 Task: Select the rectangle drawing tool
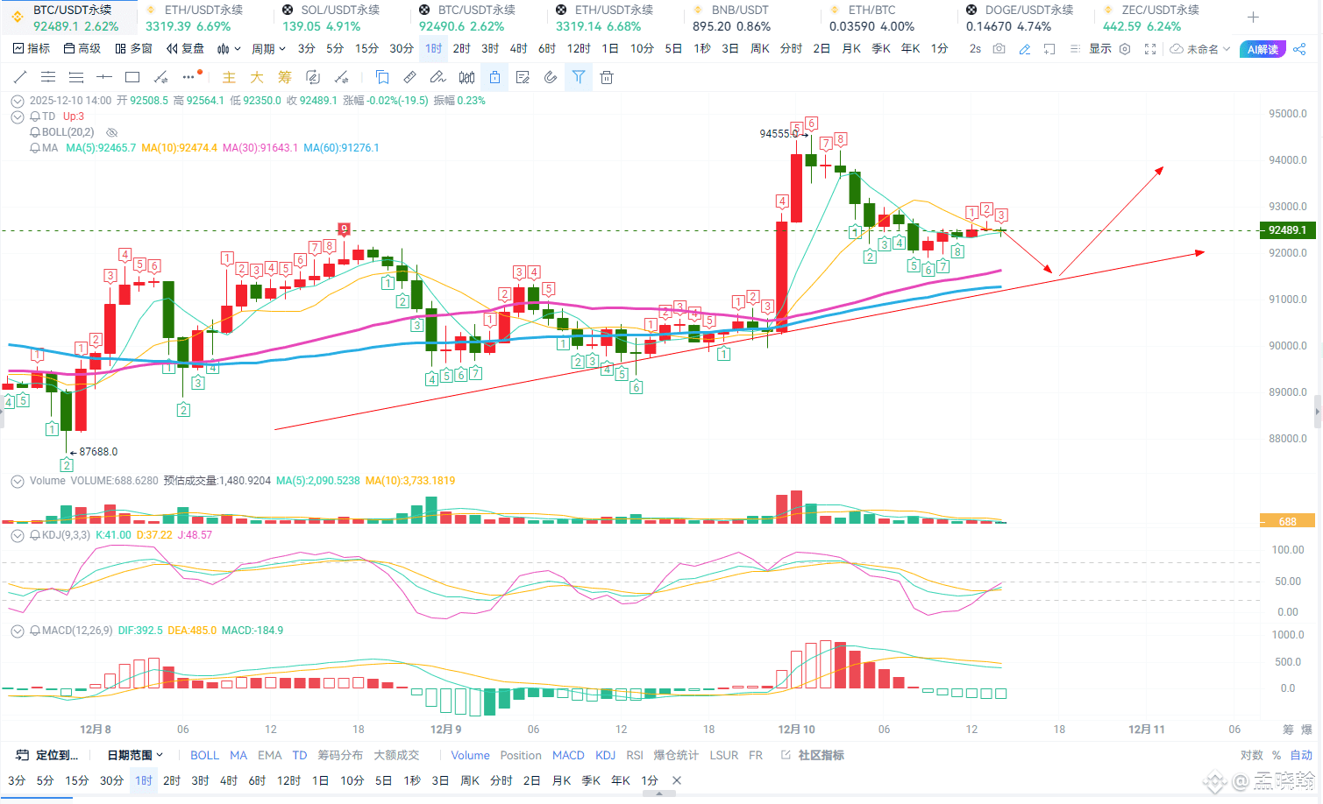click(132, 77)
